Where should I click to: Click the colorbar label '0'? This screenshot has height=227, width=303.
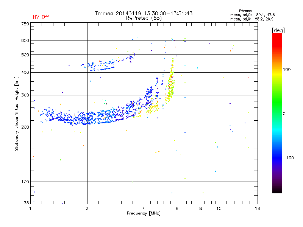(x=284, y=114)
